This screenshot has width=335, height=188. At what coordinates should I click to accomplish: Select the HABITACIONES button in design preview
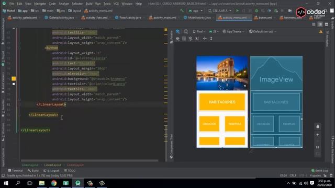[222, 102]
